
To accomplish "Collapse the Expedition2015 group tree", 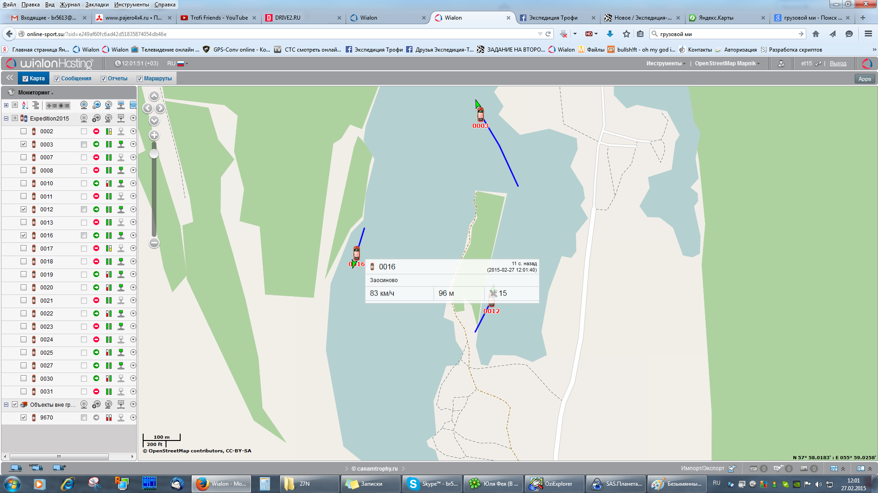I will pyautogui.click(x=6, y=118).
